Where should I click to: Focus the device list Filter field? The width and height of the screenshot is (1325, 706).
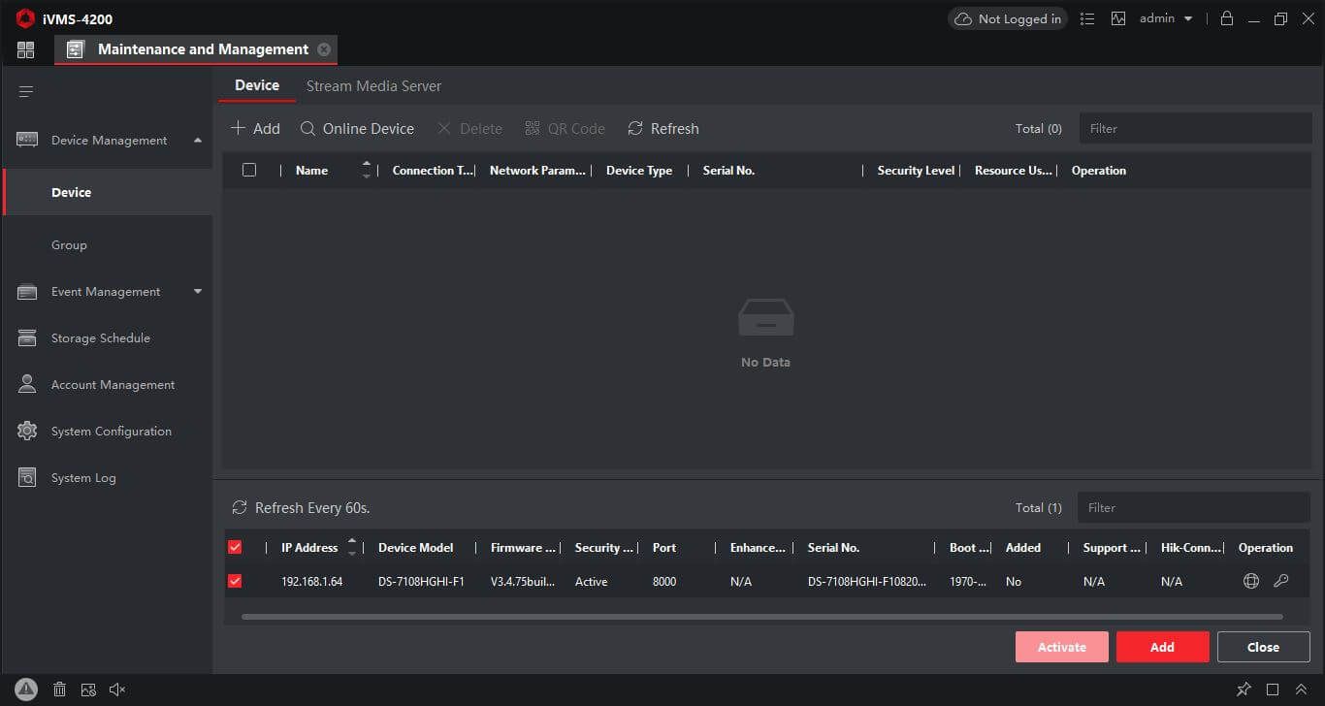click(1195, 129)
